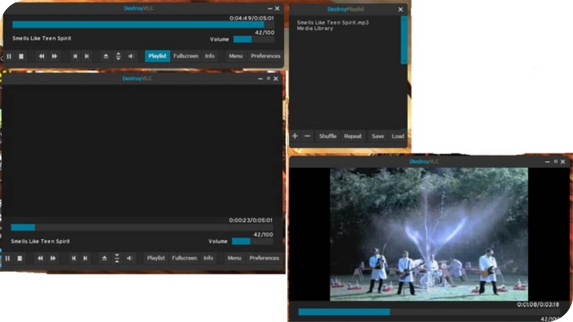Open Fullscreen from the top player

[x=186, y=56]
